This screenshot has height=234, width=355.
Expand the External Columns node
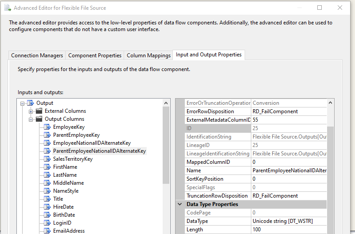point(31,111)
